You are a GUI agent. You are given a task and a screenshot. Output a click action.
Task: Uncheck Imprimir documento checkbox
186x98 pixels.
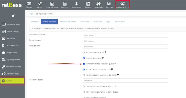pos(84,58)
